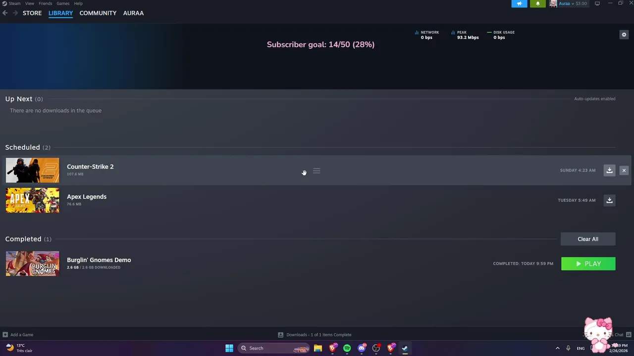This screenshot has height=356, width=634.
Task: Open the Burglin' Gnomes Demo thumbnail
Action: click(x=32, y=264)
